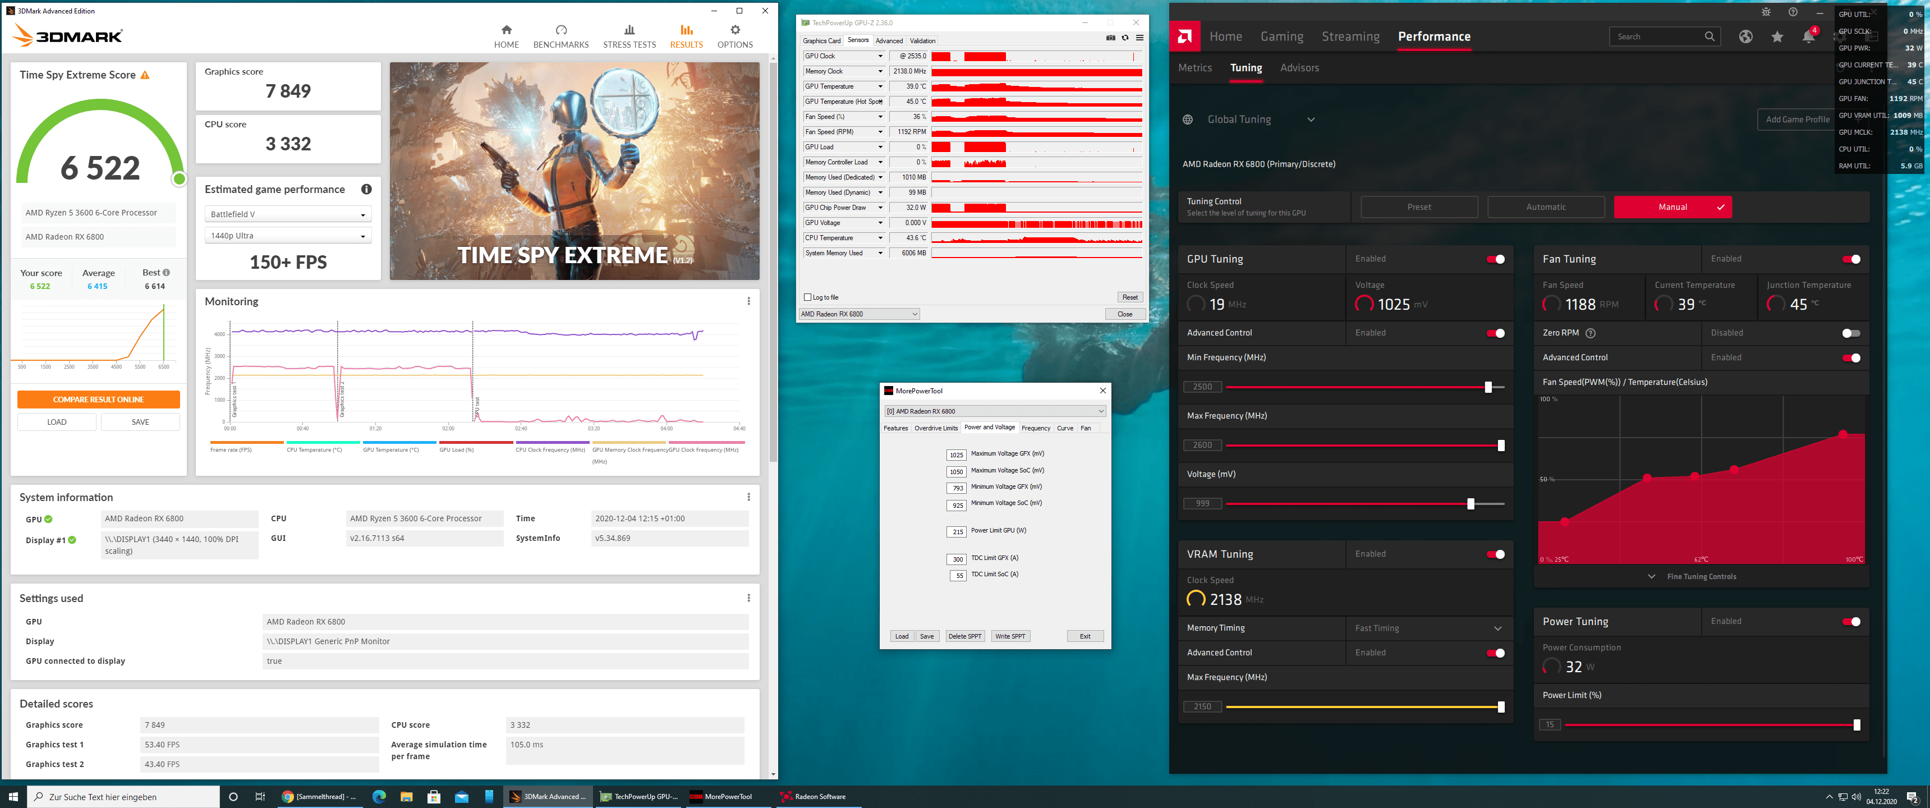Click GPU-Z refresh icon
Image resolution: width=1930 pixels, height=808 pixels.
click(x=1124, y=38)
